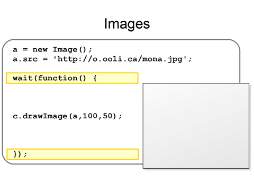
Task: Click the "Images" slide title
Action: click(x=127, y=24)
